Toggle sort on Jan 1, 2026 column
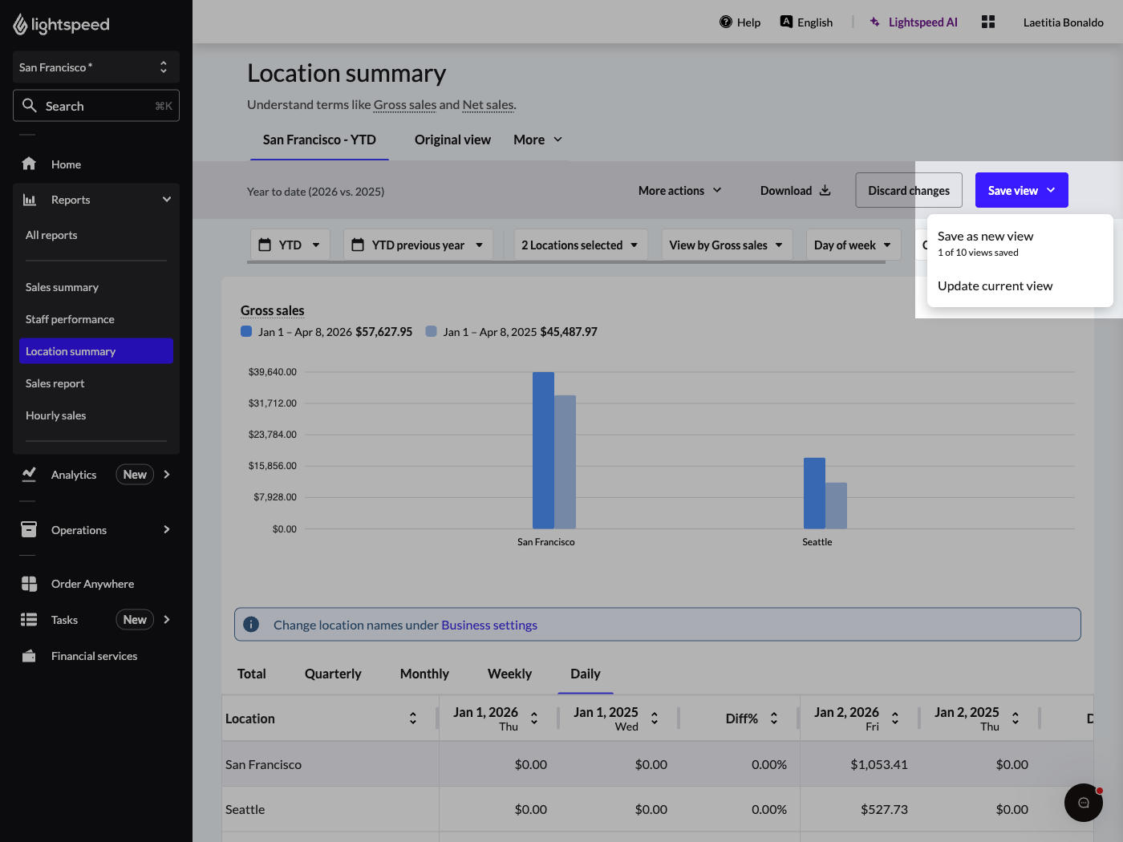 [x=533, y=718]
